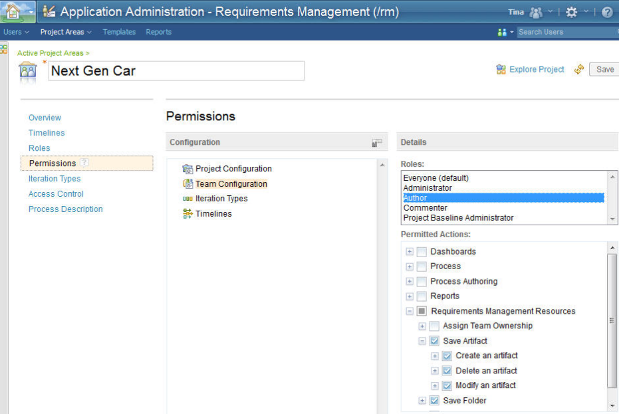Image resolution: width=619 pixels, height=414 pixels.
Task: Maximize the Configuration panel using its icon
Action: [x=377, y=142]
